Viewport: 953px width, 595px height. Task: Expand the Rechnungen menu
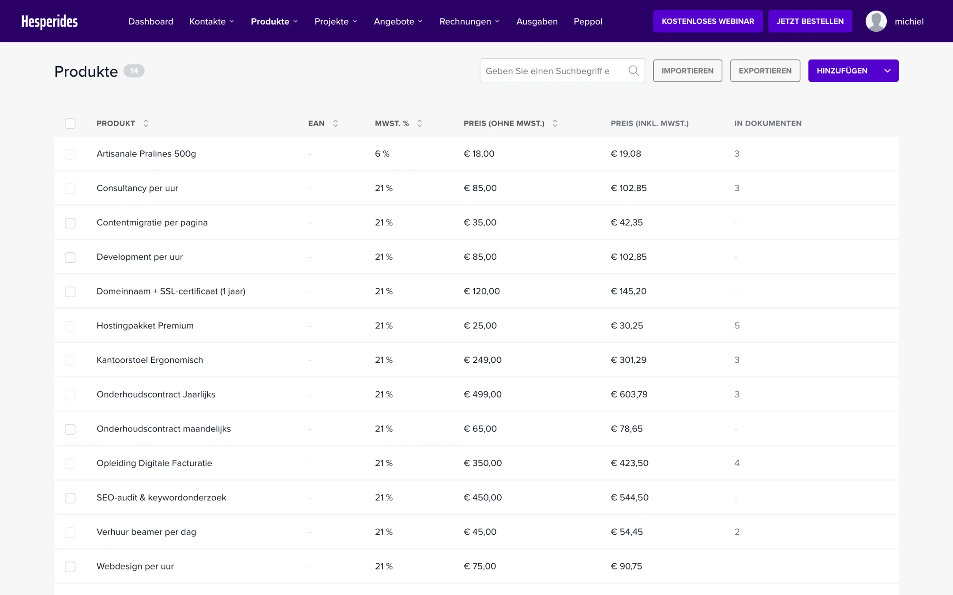[469, 21]
